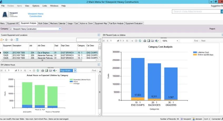Switch to the Equipment Evaluation tab
The width and height of the screenshot is (223, 121).
[134, 23]
